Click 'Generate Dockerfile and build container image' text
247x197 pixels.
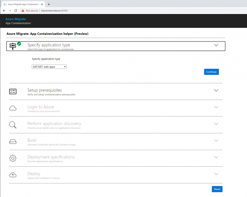pos(51,144)
